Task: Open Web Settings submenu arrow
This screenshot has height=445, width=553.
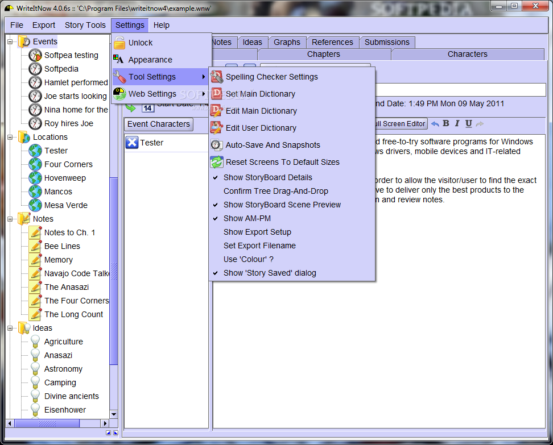Action: coord(204,94)
